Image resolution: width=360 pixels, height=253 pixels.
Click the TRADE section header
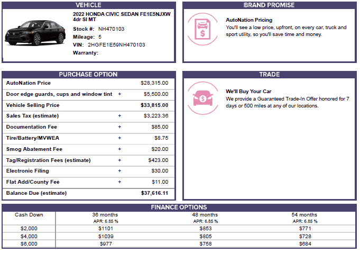pyautogui.click(x=269, y=75)
